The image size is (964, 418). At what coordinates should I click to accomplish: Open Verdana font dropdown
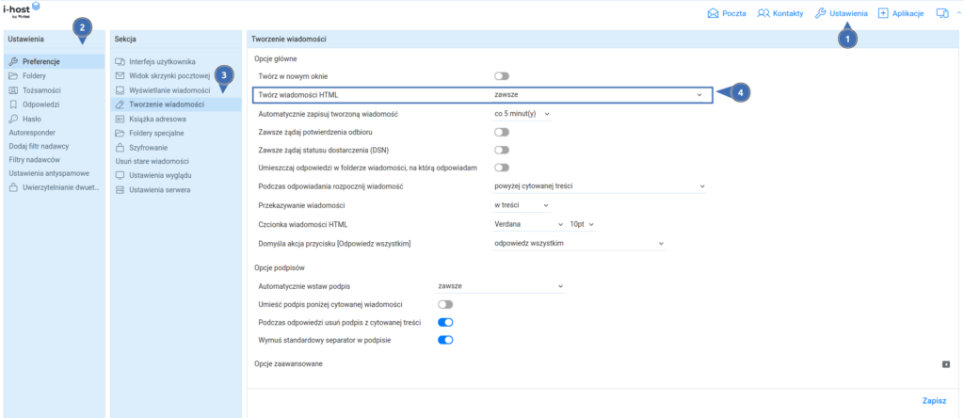pyautogui.click(x=527, y=224)
